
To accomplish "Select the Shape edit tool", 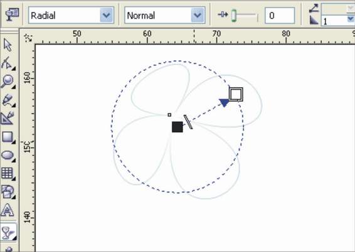I will 7,63.
